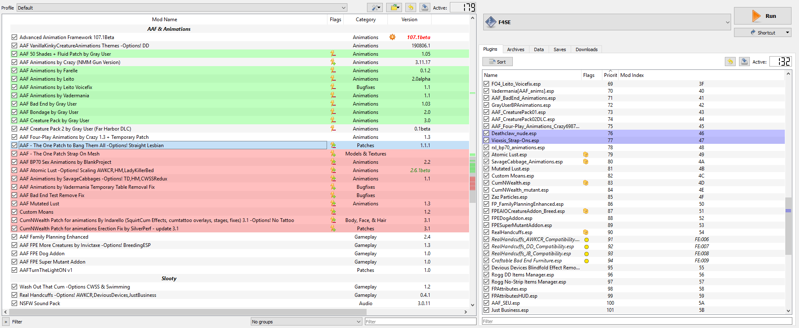Sort mod list by Version column header
Screen dimensions: 799x328
tap(409, 20)
